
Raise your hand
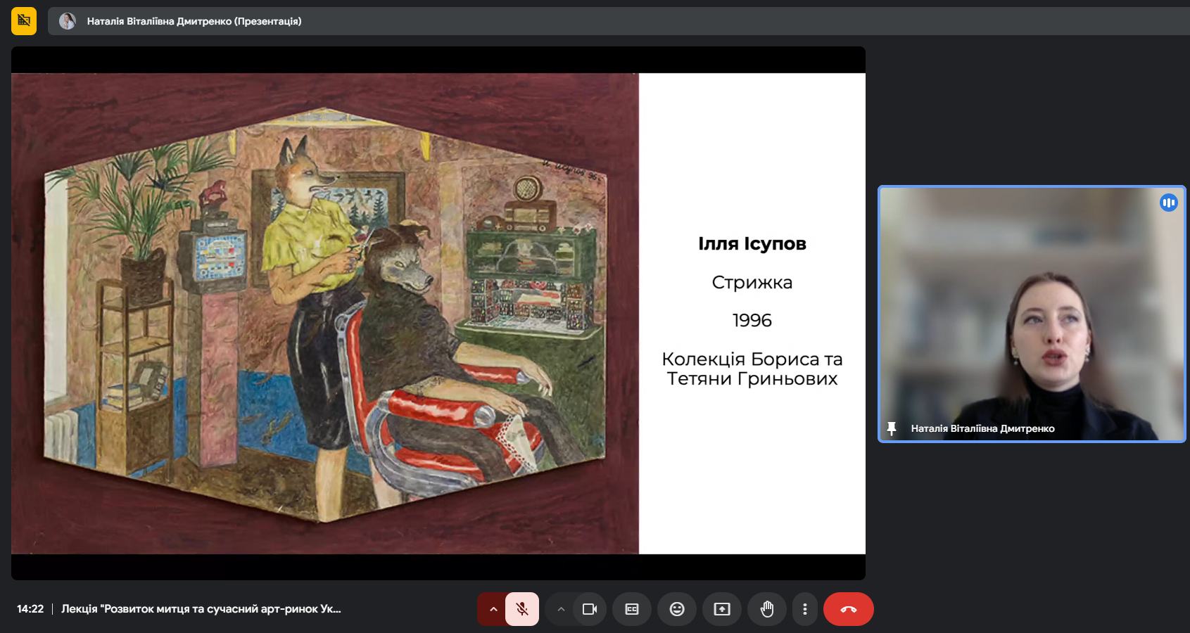[767, 609]
